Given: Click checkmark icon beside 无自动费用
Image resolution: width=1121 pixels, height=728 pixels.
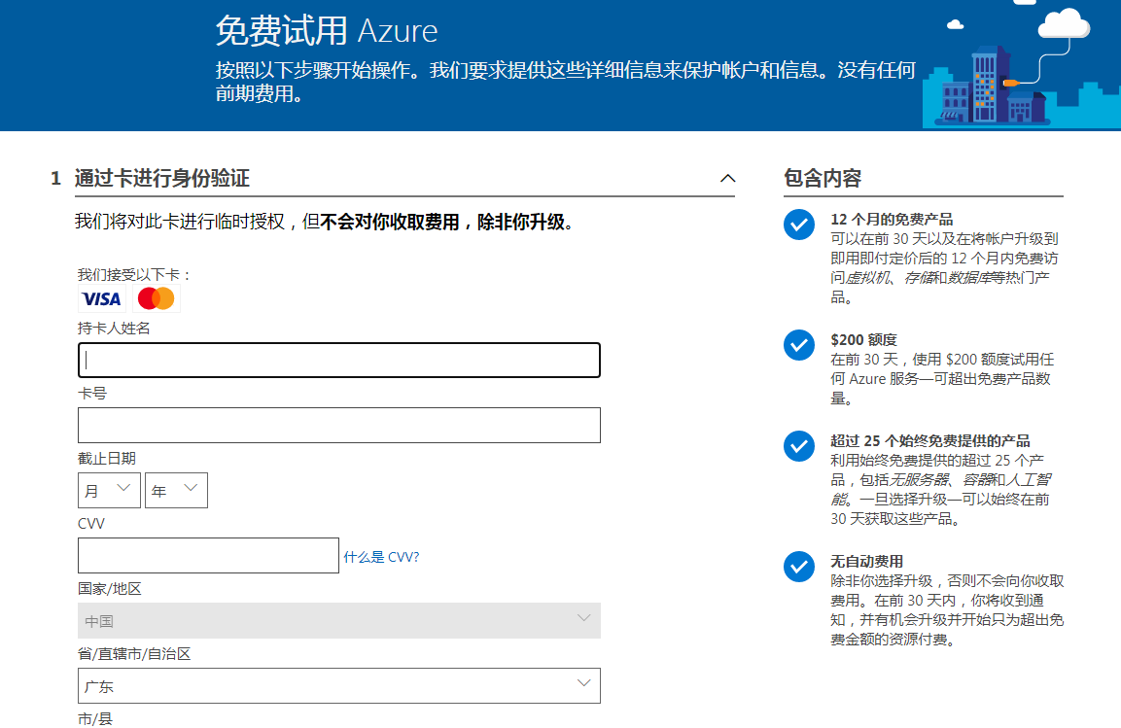Looking at the screenshot, I should [x=799, y=567].
